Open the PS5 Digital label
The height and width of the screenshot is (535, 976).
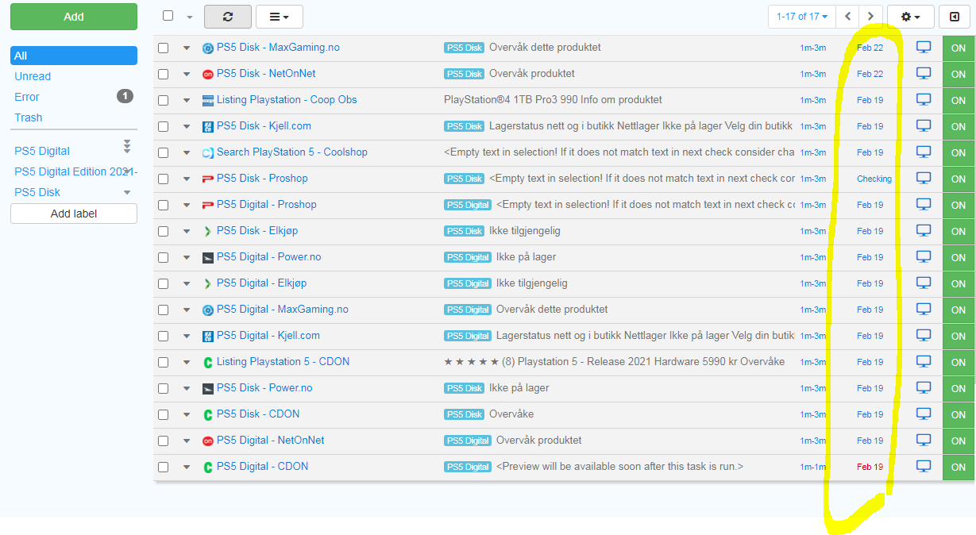(x=42, y=151)
